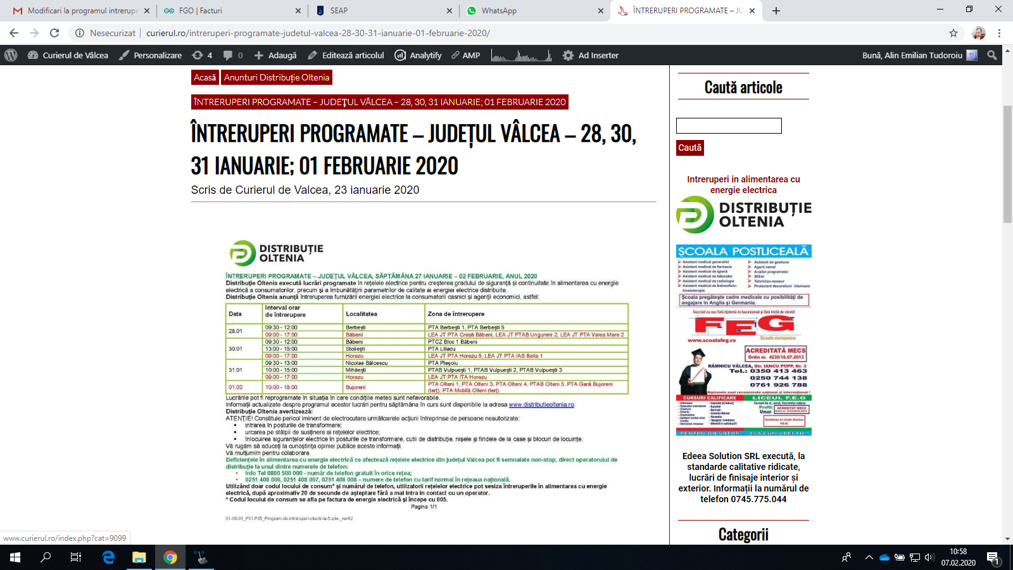Click the WordPress logo icon in admin bar
1013x570 pixels.
pyautogui.click(x=11, y=55)
